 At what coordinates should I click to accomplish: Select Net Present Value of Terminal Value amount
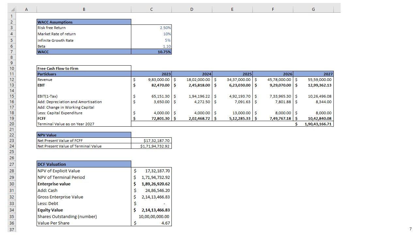tap(152, 146)
